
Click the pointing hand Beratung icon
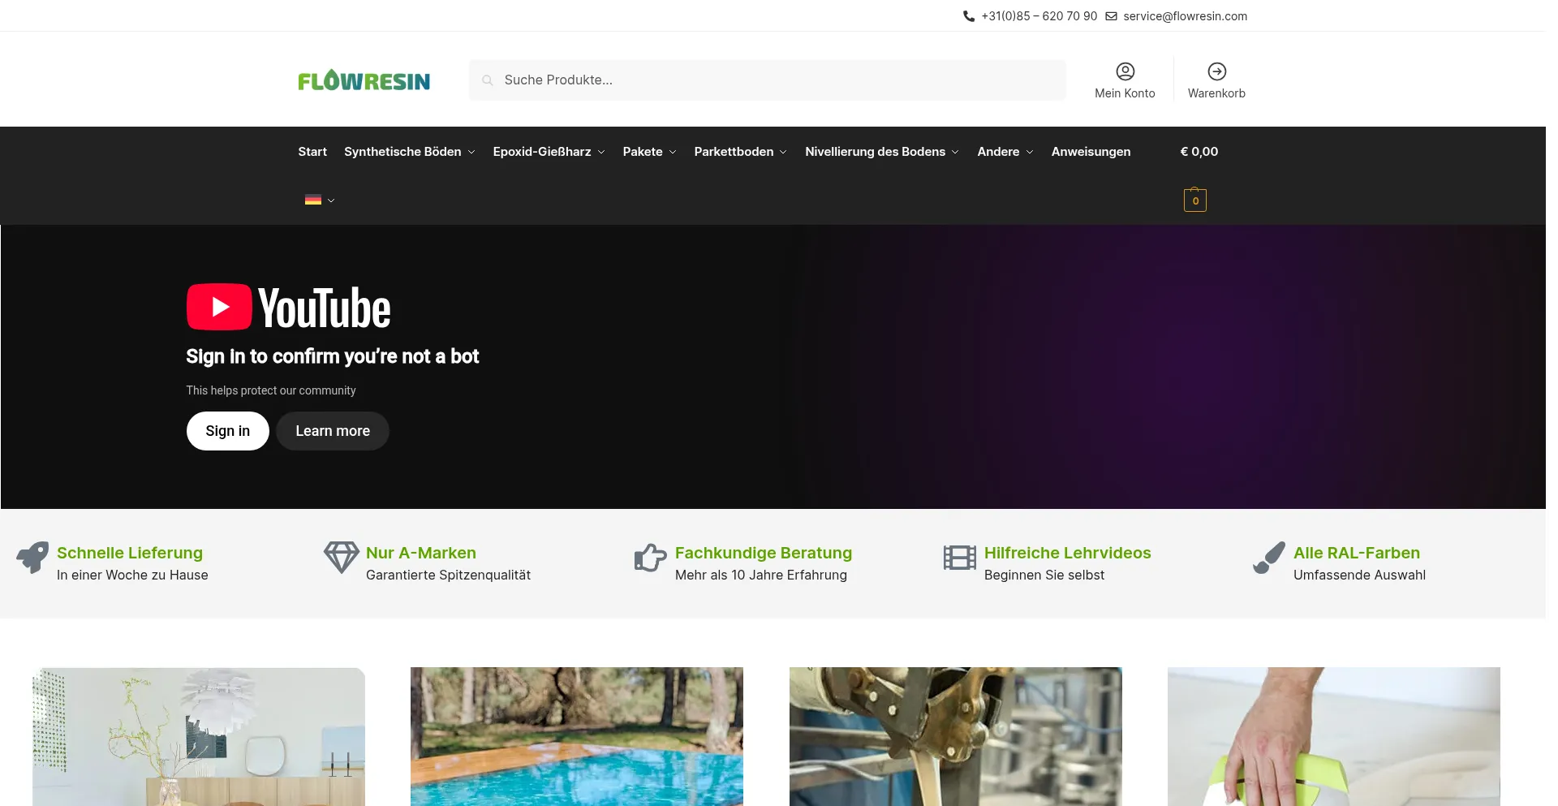pyautogui.click(x=651, y=558)
